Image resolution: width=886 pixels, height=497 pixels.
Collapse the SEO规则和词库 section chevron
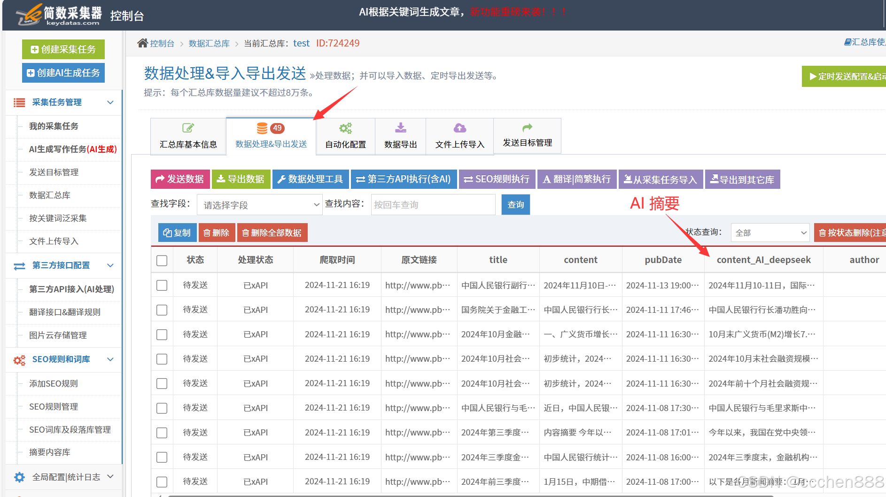[110, 359]
